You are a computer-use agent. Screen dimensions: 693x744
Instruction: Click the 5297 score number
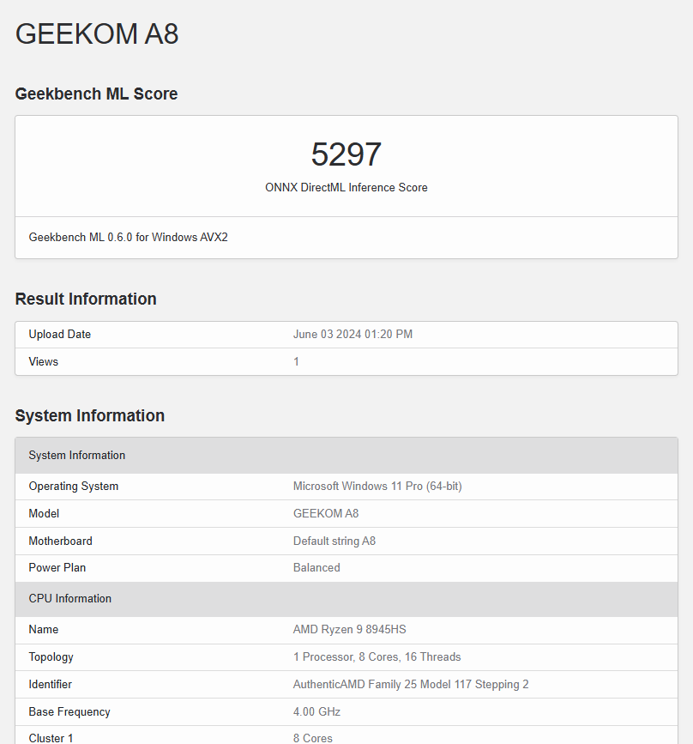click(x=346, y=154)
